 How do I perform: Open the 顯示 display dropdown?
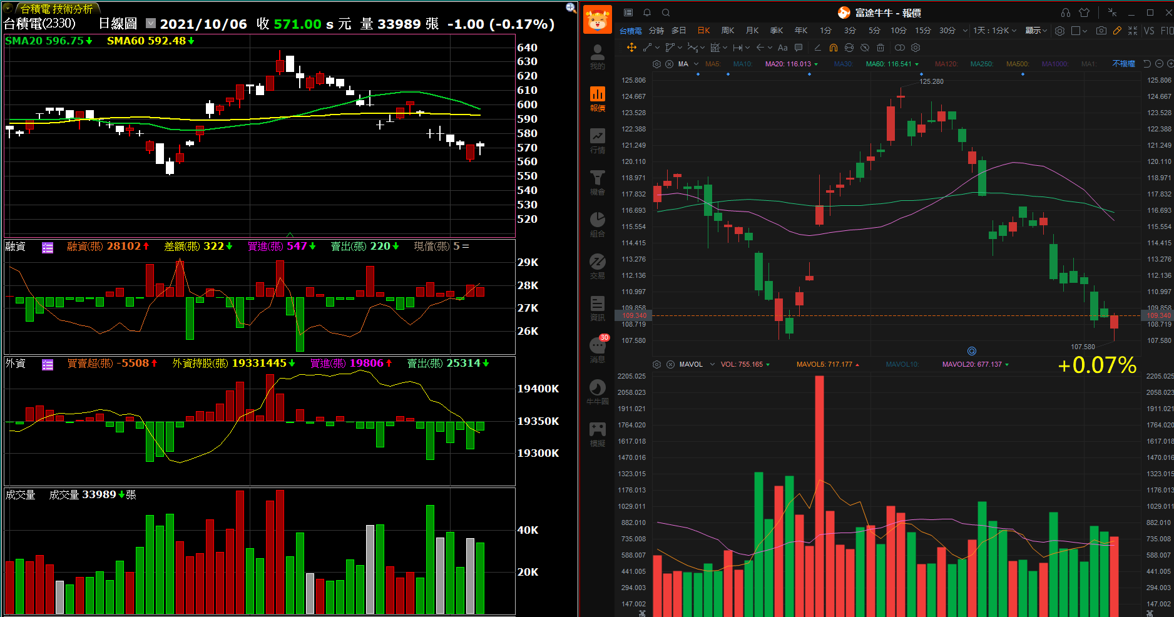1036,31
